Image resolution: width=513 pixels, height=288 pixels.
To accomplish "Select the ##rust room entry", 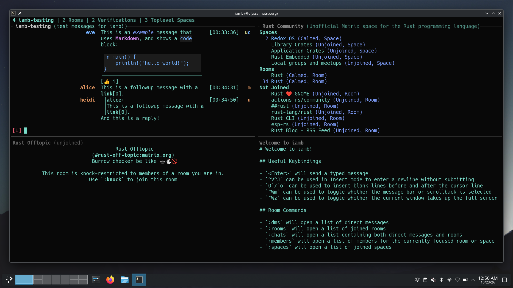I will coord(305,106).
